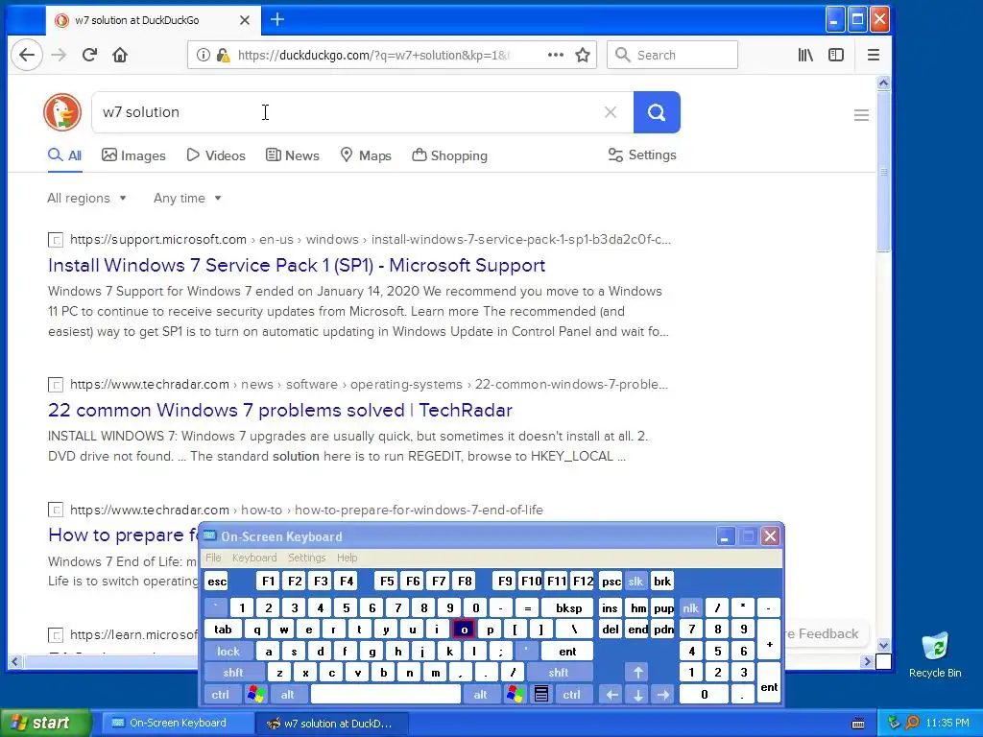Toggle the nlk num lock key
The width and height of the screenshot is (983, 737).
click(690, 607)
